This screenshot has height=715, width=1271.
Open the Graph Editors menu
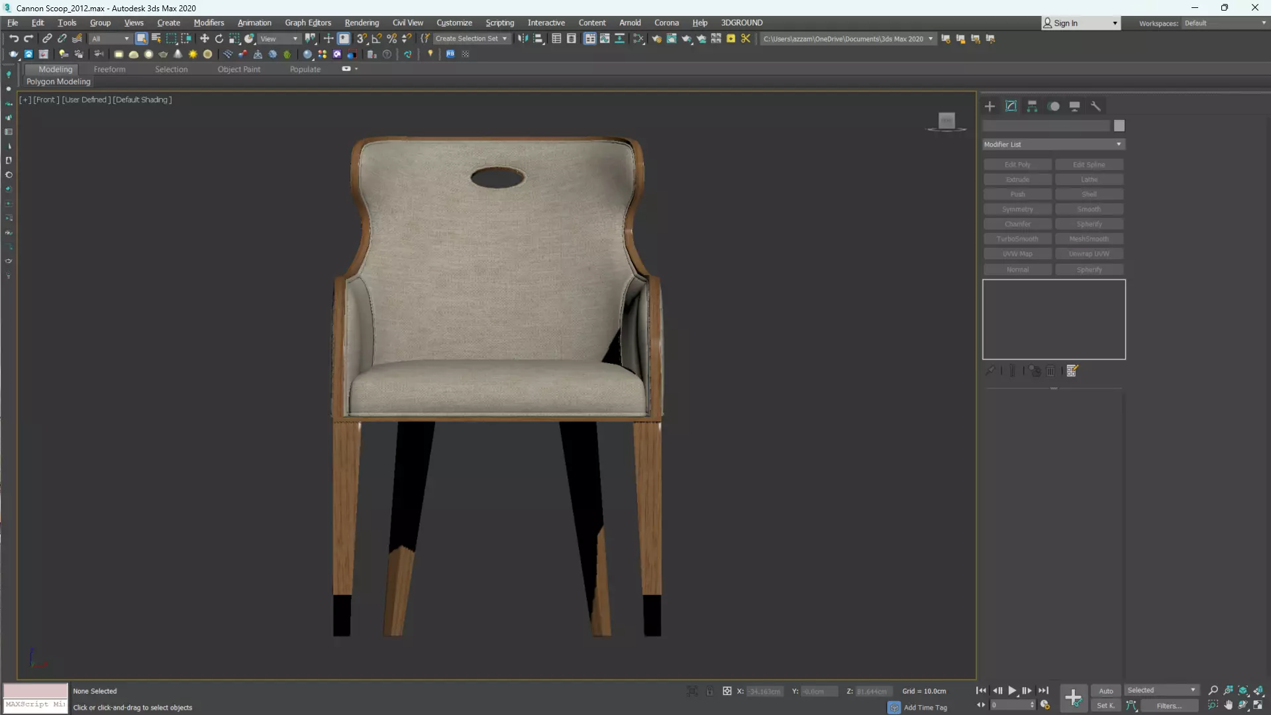308,23
